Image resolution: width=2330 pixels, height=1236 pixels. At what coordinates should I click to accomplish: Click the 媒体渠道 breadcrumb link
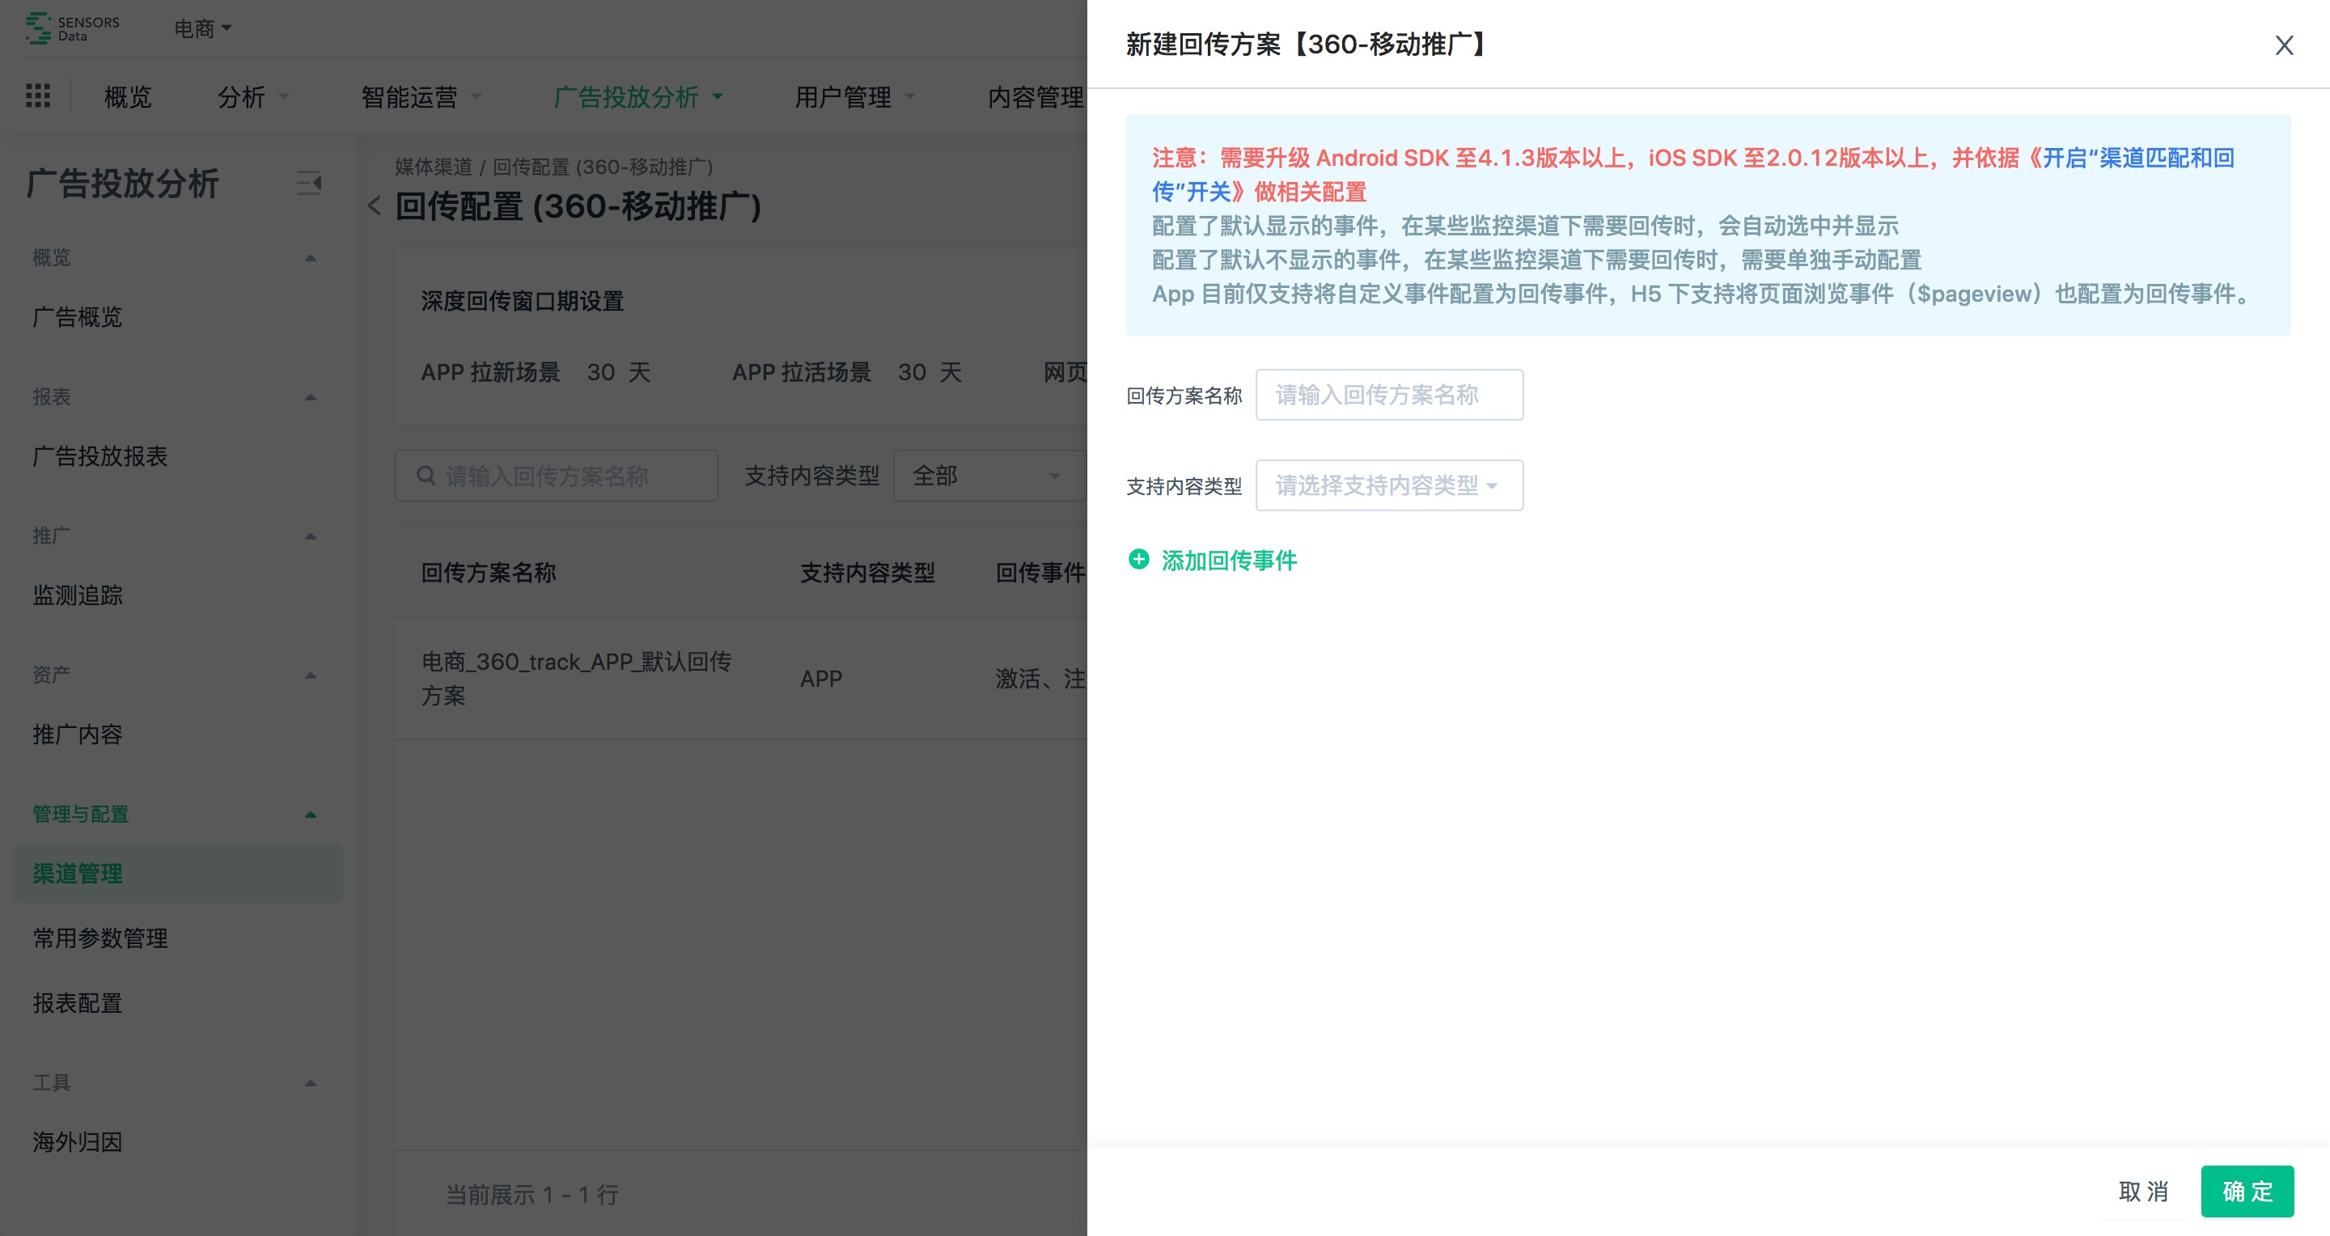click(x=434, y=167)
